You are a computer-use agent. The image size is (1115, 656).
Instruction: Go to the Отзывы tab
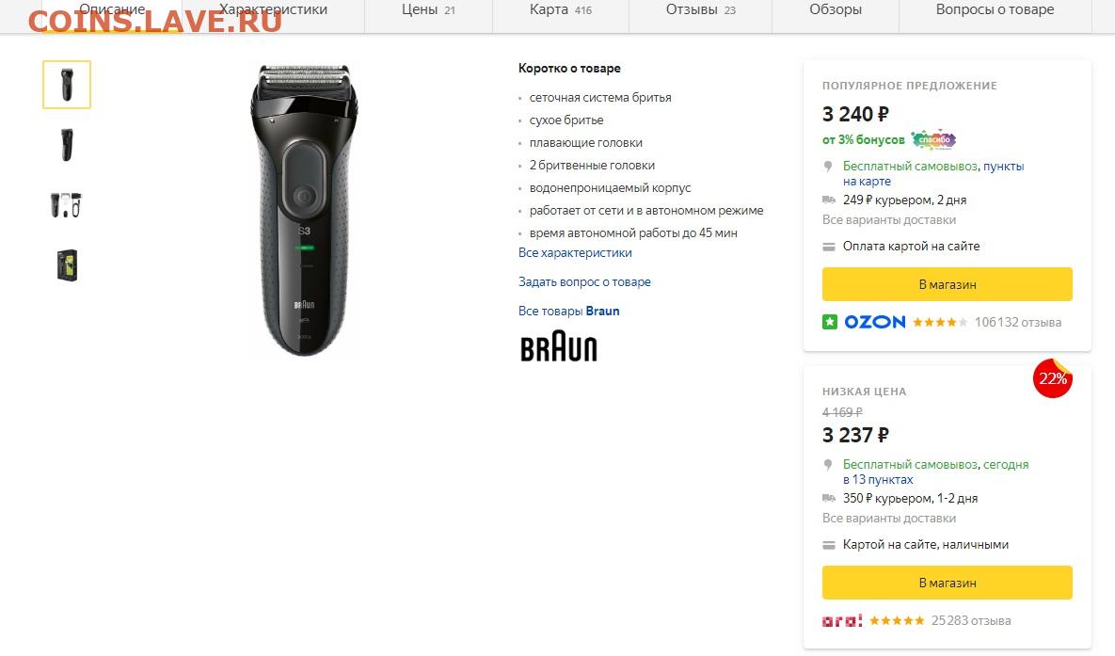coord(700,10)
